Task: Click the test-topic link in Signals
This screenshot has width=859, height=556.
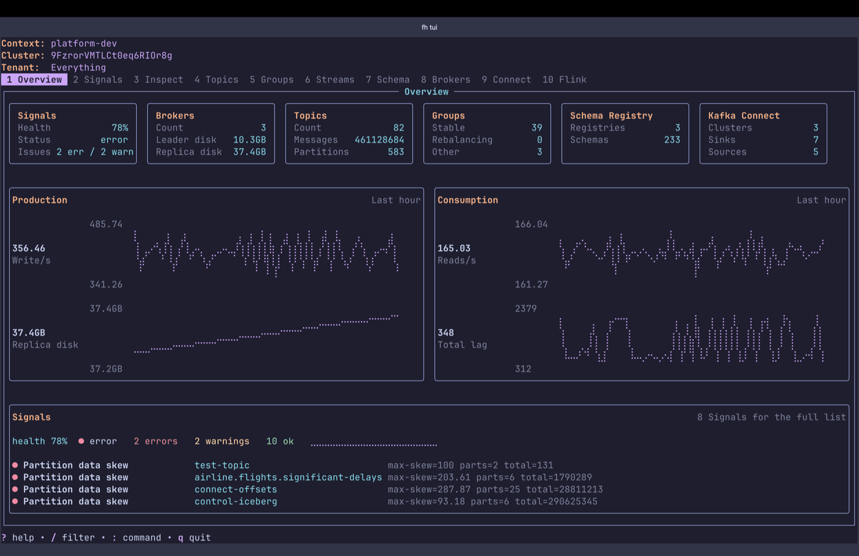Action: point(222,465)
